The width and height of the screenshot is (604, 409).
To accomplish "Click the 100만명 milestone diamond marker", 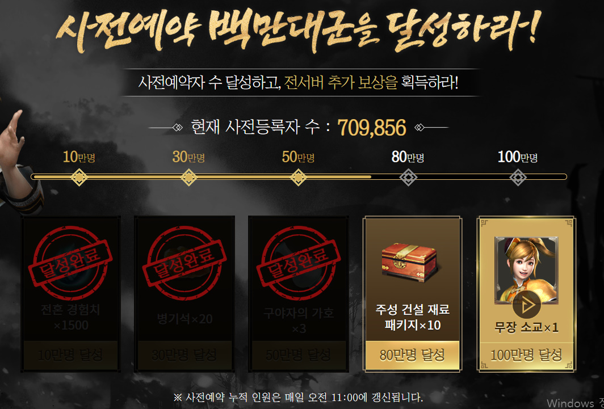I will coord(518,178).
